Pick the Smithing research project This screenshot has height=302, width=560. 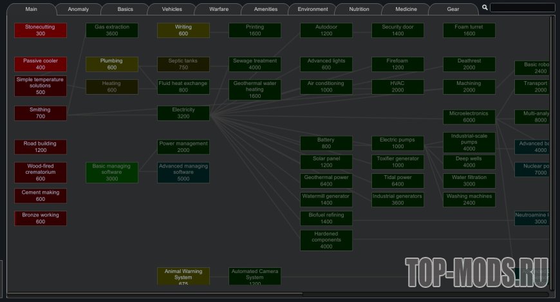coord(41,113)
